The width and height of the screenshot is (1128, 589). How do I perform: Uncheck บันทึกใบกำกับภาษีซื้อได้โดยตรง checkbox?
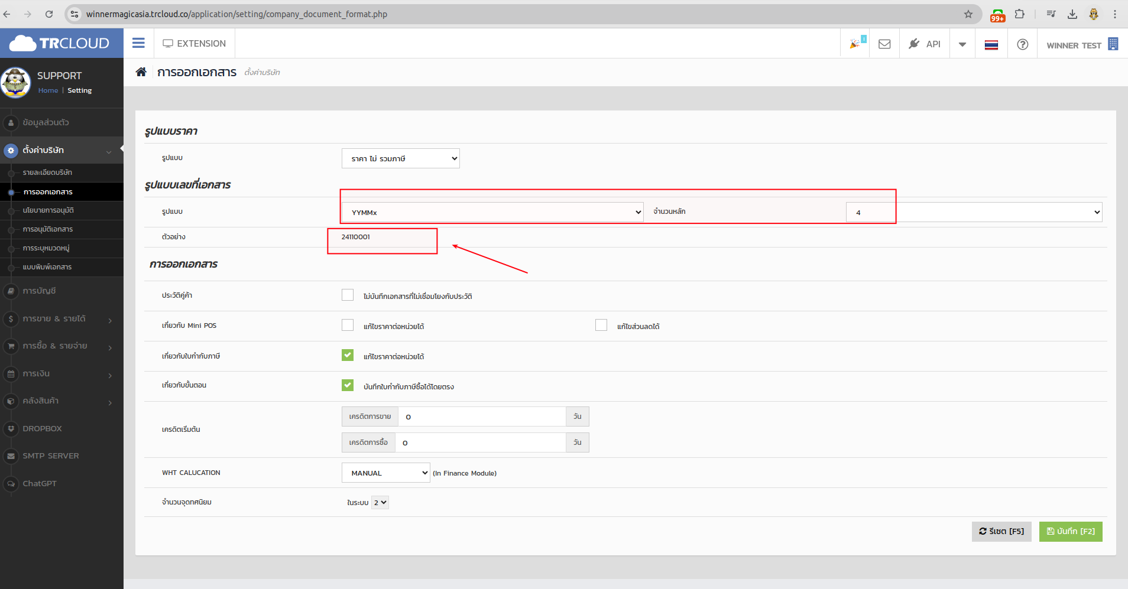(x=348, y=385)
